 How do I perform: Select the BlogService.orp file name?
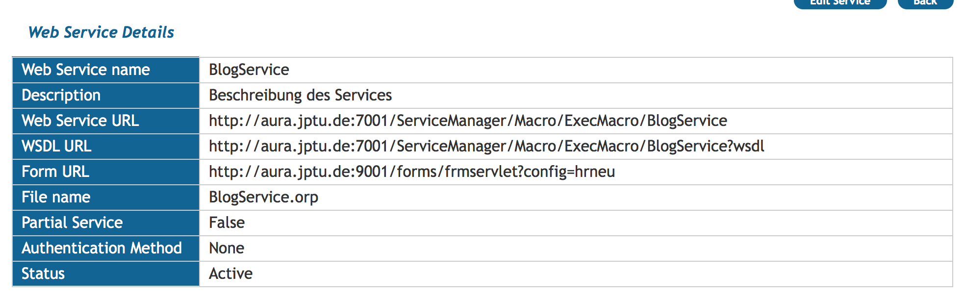click(263, 197)
